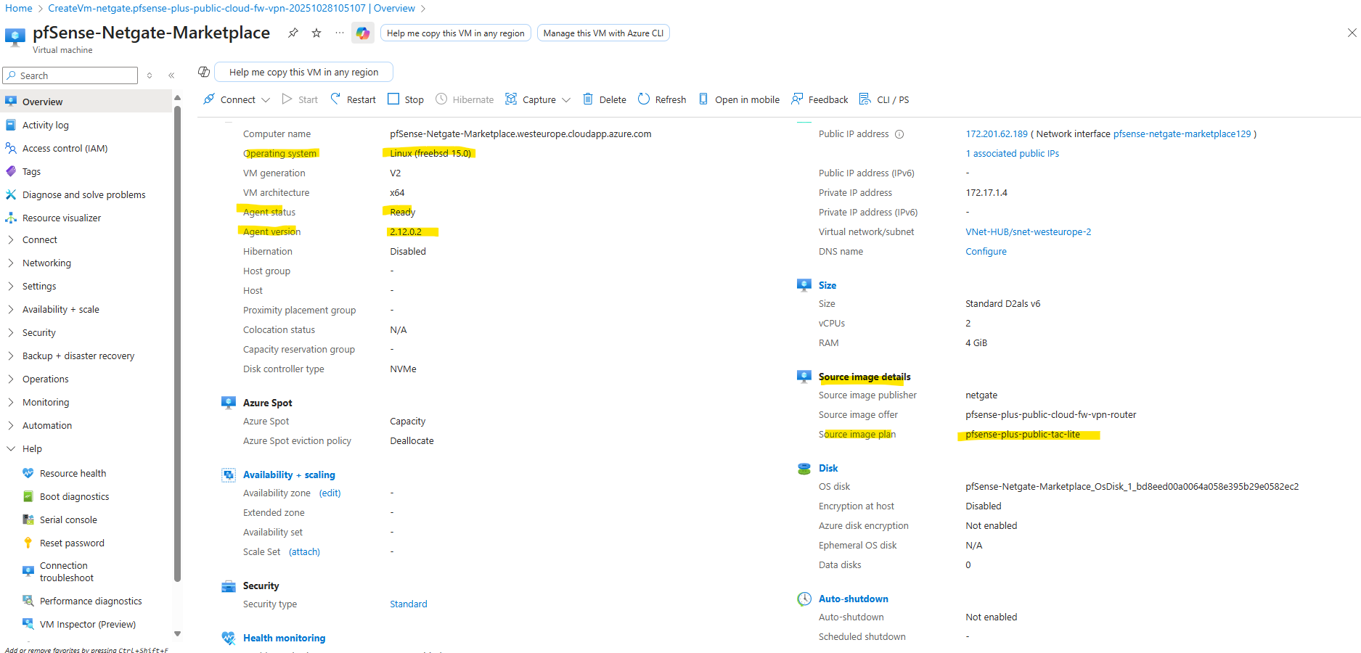Pin the pfSense VM to dashboard
Screen dimensions: 1361x653
click(x=293, y=33)
